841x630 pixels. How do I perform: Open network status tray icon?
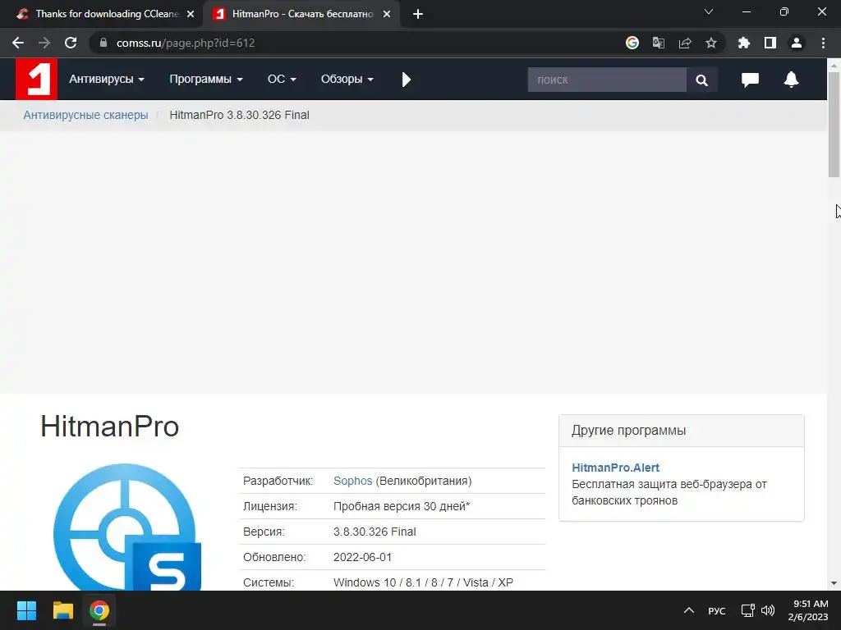coord(747,610)
